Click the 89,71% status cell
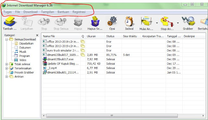208x120 pixels. click(111, 55)
